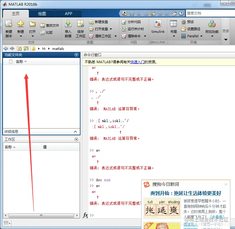
Task: Click the 布局 (Layout) icon
Action: tap(174, 24)
